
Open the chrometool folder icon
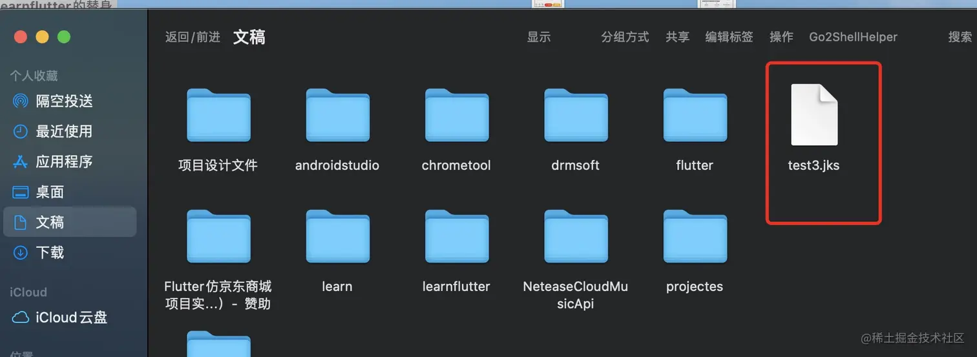[x=456, y=115]
